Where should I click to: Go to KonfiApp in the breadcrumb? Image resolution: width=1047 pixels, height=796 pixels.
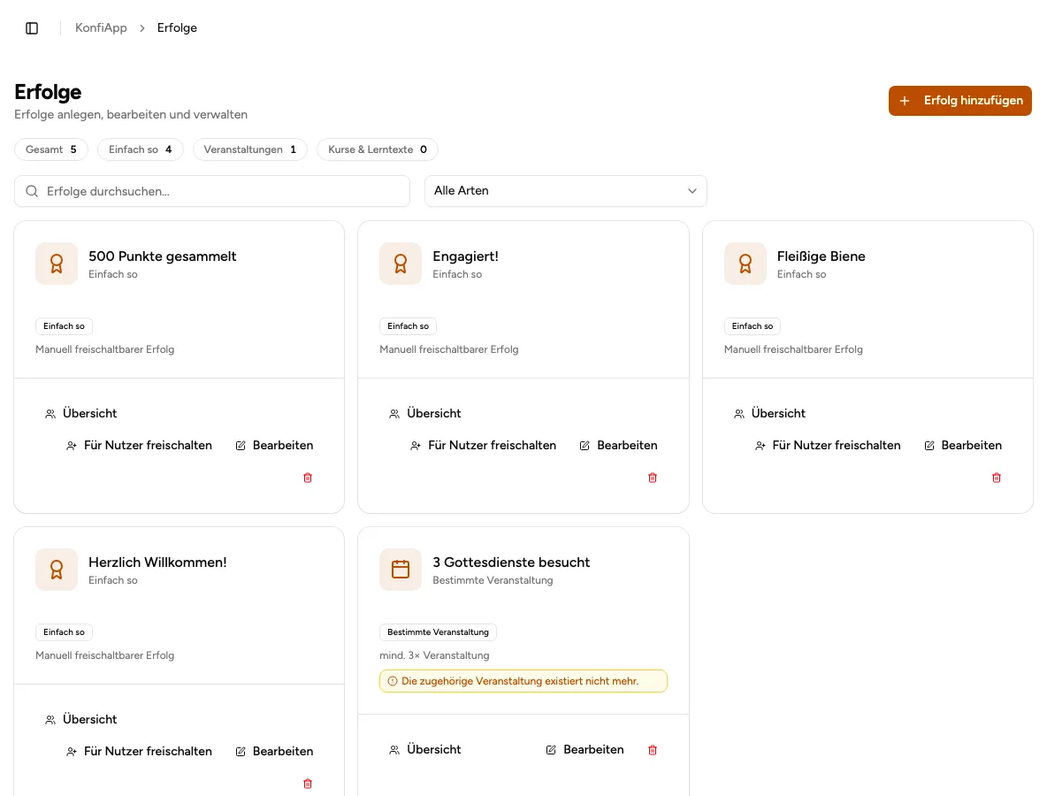click(101, 28)
